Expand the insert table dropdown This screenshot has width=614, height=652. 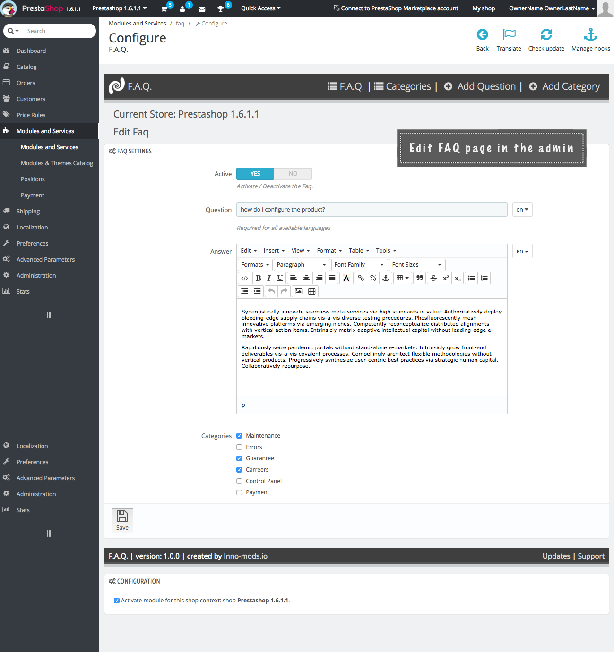[x=403, y=278]
